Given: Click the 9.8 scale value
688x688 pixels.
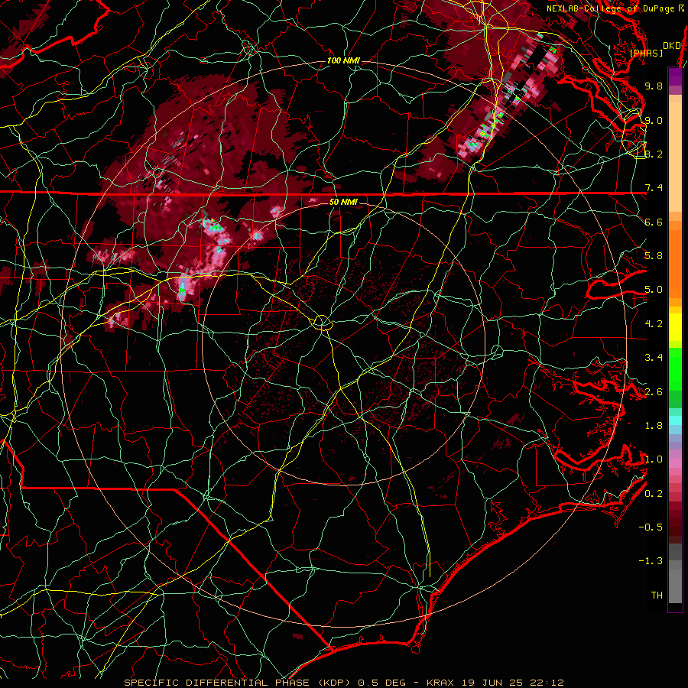Looking at the screenshot, I should coord(654,86).
